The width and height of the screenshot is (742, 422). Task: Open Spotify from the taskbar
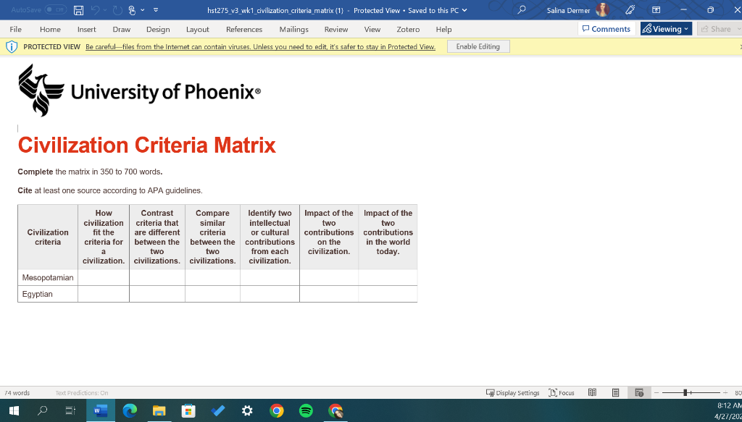tap(306, 410)
